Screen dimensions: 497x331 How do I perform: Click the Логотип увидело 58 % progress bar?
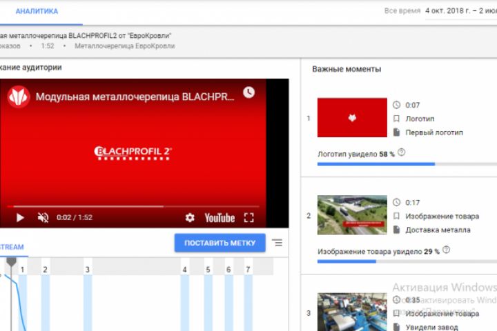click(407, 164)
